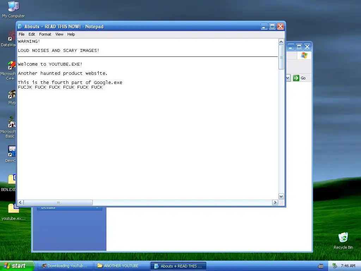Click Notepad horizontal scrollbar right arrow
This screenshot has height=271, width=361.
click(x=275, y=203)
